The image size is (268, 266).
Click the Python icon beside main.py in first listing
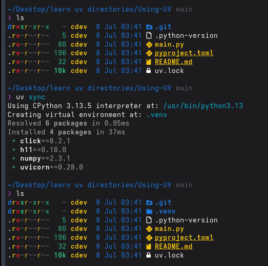pyautogui.click(x=149, y=45)
